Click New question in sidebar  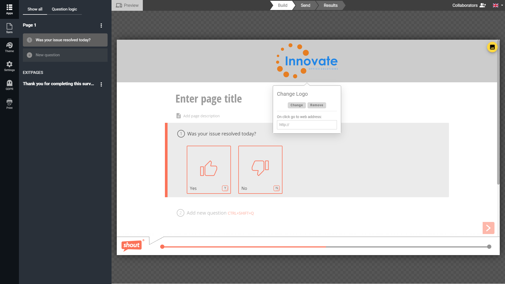point(65,55)
